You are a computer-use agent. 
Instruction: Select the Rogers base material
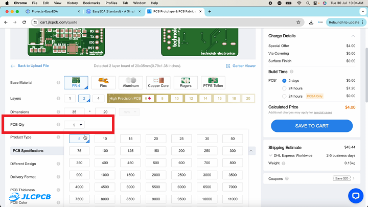pos(186,83)
